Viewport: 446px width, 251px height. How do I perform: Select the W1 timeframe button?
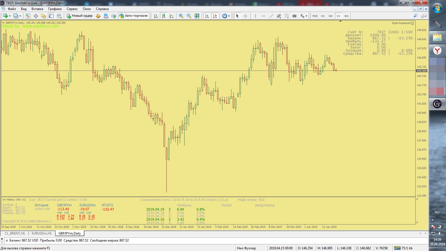(x=346, y=16)
